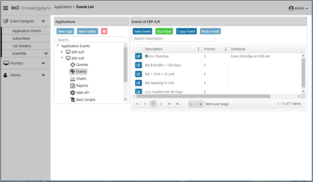Open the hamburger navigation menu
Image resolution: width=313 pixels, height=182 pixels.
pyautogui.click(x=6, y=8)
